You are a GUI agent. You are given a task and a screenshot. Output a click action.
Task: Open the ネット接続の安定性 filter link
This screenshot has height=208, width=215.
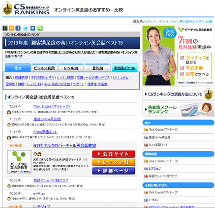[57, 84]
